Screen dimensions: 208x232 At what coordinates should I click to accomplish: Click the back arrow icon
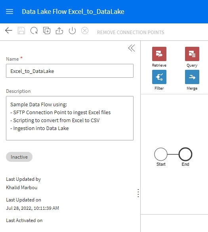9,31
